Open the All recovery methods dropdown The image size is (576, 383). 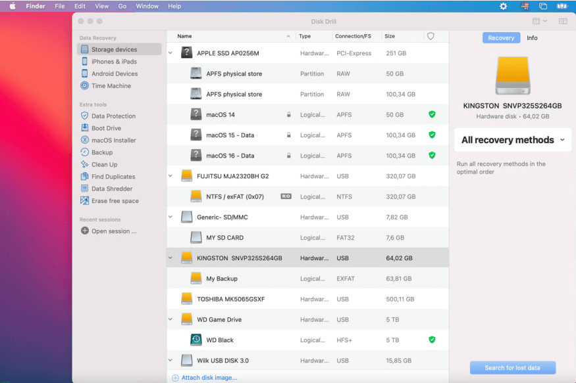512,140
